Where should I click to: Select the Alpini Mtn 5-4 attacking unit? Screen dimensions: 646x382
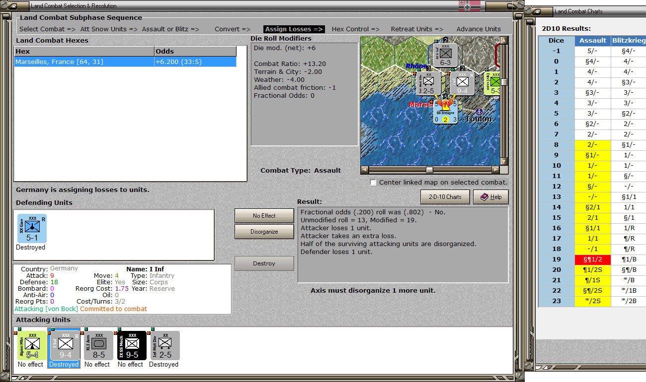coord(31,345)
